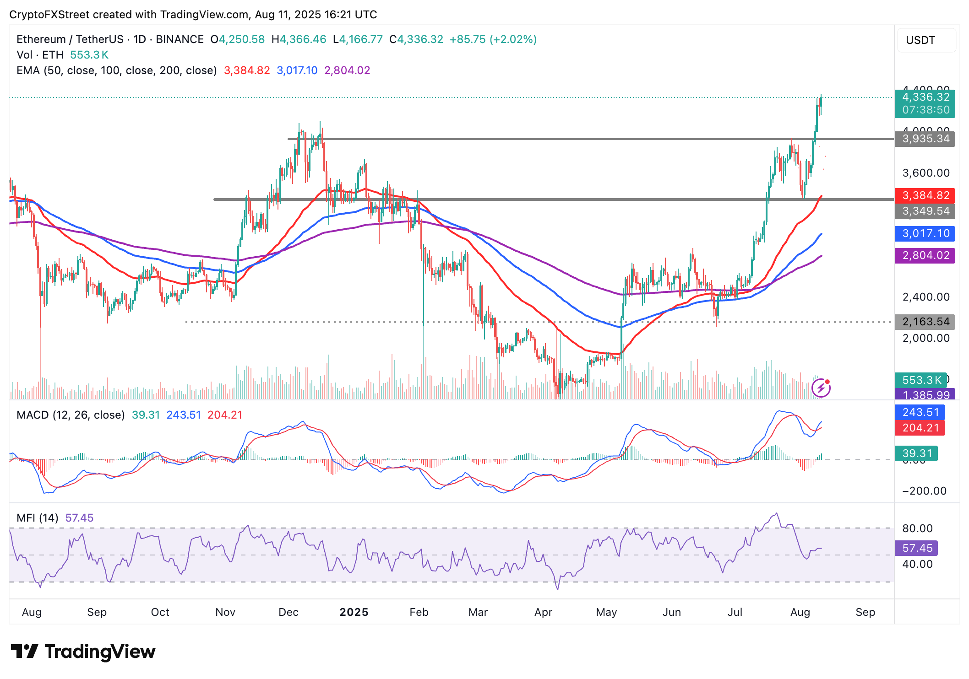
Task: Select the gray 3,935.34 resistance line label
Action: (x=925, y=139)
